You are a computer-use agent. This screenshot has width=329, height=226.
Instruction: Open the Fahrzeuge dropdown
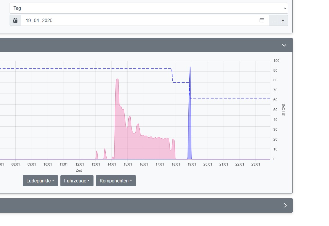click(77, 181)
